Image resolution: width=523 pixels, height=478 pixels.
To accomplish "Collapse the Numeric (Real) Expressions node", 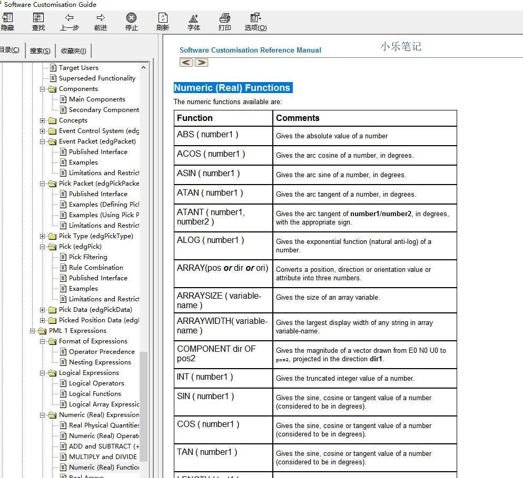I will pyautogui.click(x=42, y=415).
